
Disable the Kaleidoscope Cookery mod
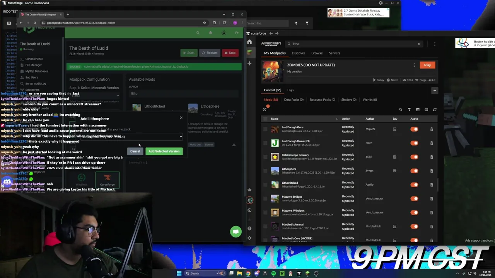click(414, 157)
